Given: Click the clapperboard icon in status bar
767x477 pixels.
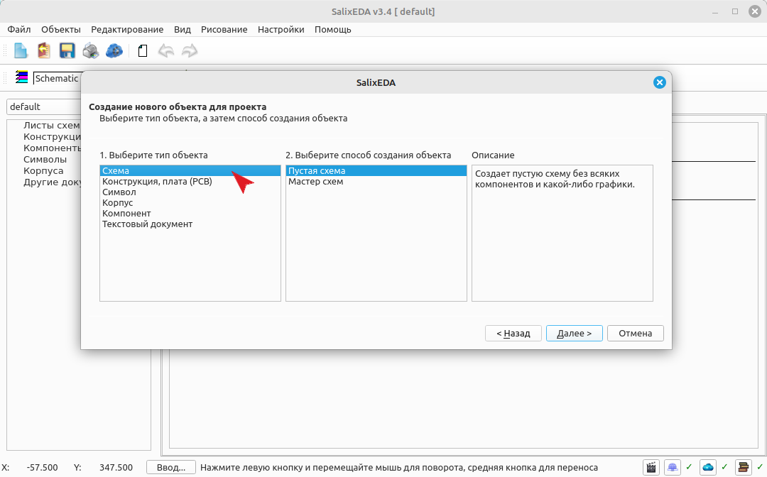Looking at the screenshot, I should click(651, 467).
